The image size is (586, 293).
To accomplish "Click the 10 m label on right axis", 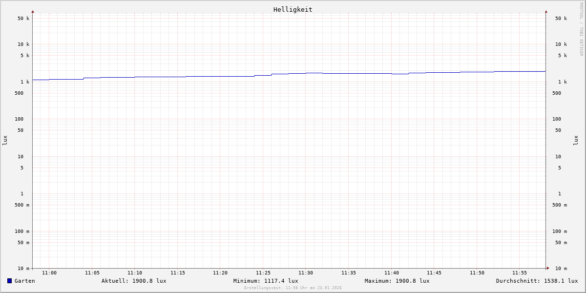I will click(561, 269).
